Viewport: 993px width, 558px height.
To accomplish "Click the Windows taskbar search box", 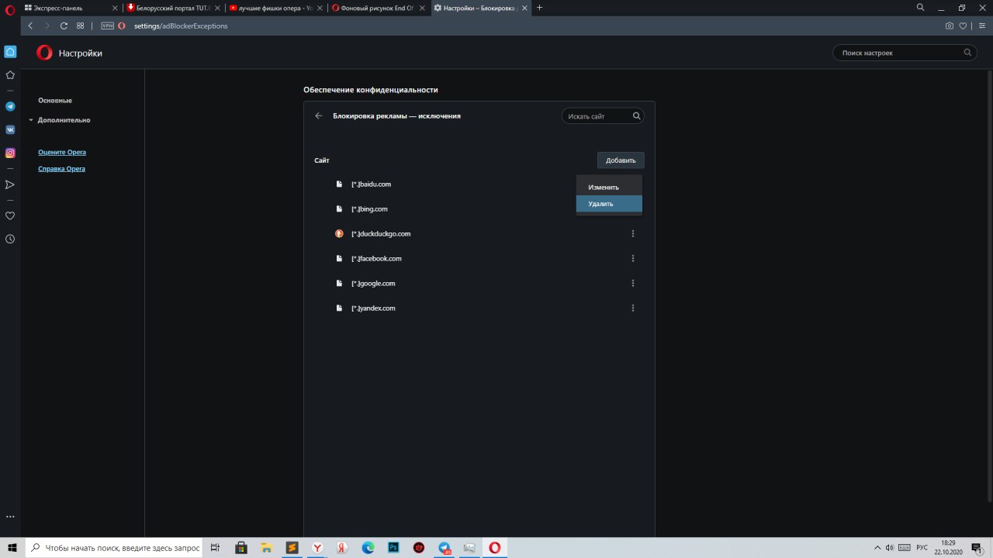I will coord(114,547).
